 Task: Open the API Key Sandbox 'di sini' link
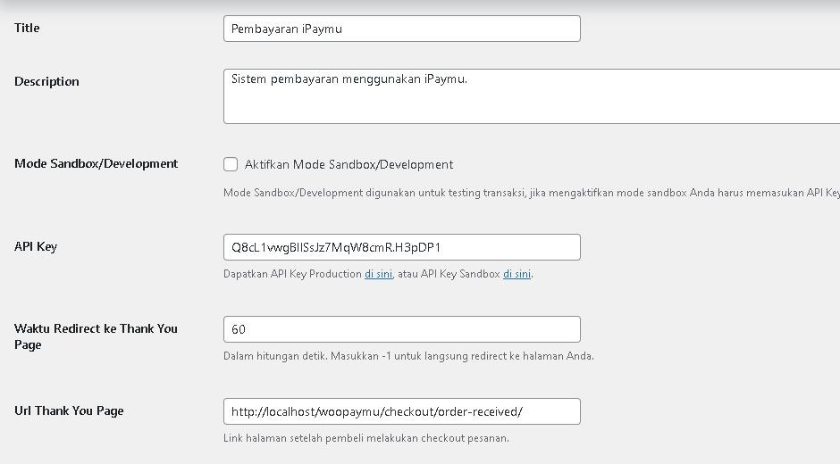(x=517, y=274)
